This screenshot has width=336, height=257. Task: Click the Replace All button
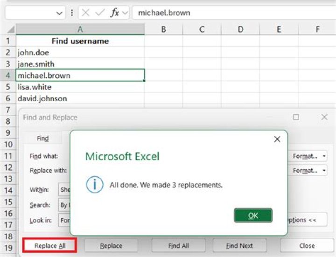(x=50, y=245)
